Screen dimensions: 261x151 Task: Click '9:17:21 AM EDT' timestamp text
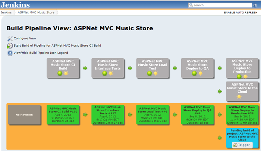click(x=108, y=120)
